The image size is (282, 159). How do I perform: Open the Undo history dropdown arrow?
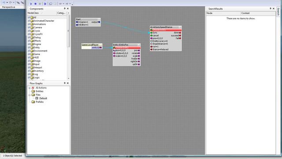[7, 3]
